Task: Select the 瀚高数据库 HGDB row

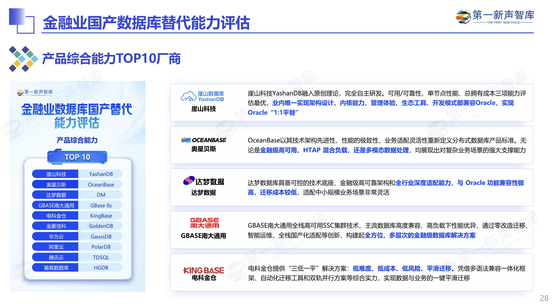Action: (x=77, y=267)
